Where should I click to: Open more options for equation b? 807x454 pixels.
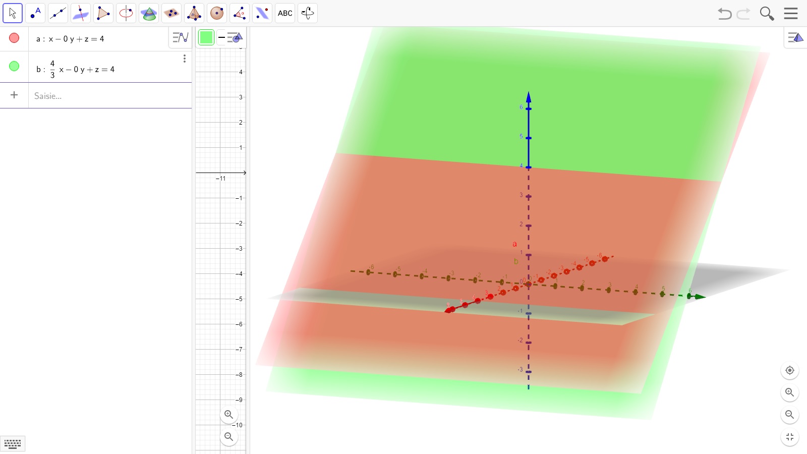click(185, 59)
